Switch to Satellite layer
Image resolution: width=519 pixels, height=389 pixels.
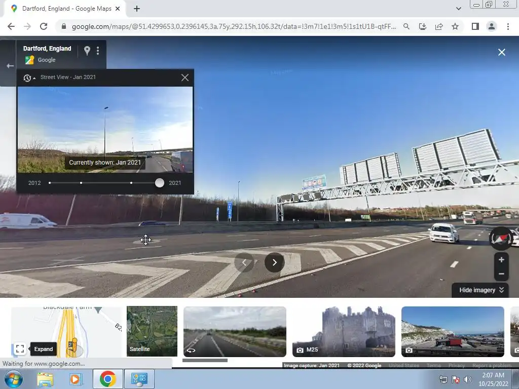[x=152, y=331]
